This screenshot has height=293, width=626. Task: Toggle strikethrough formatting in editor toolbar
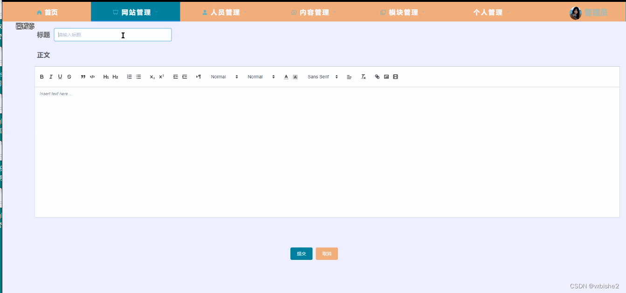(x=69, y=77)
